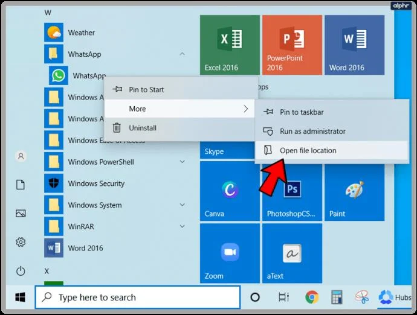Open the Skype tile

pos(227,150)
